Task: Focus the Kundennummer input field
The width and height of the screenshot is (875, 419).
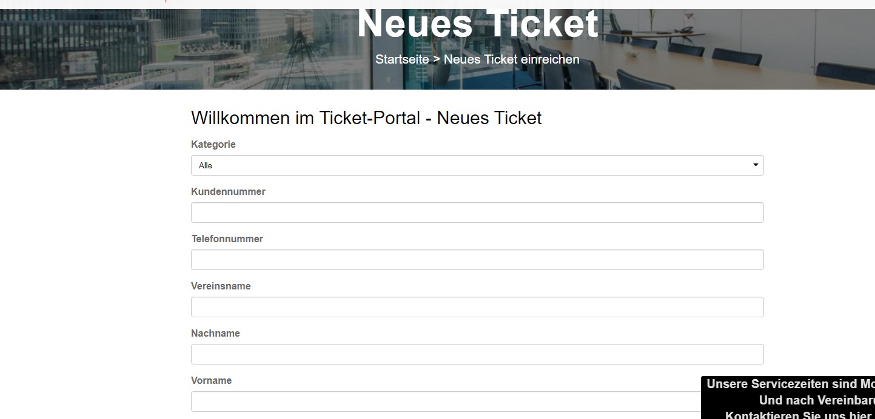Action: 477,213
